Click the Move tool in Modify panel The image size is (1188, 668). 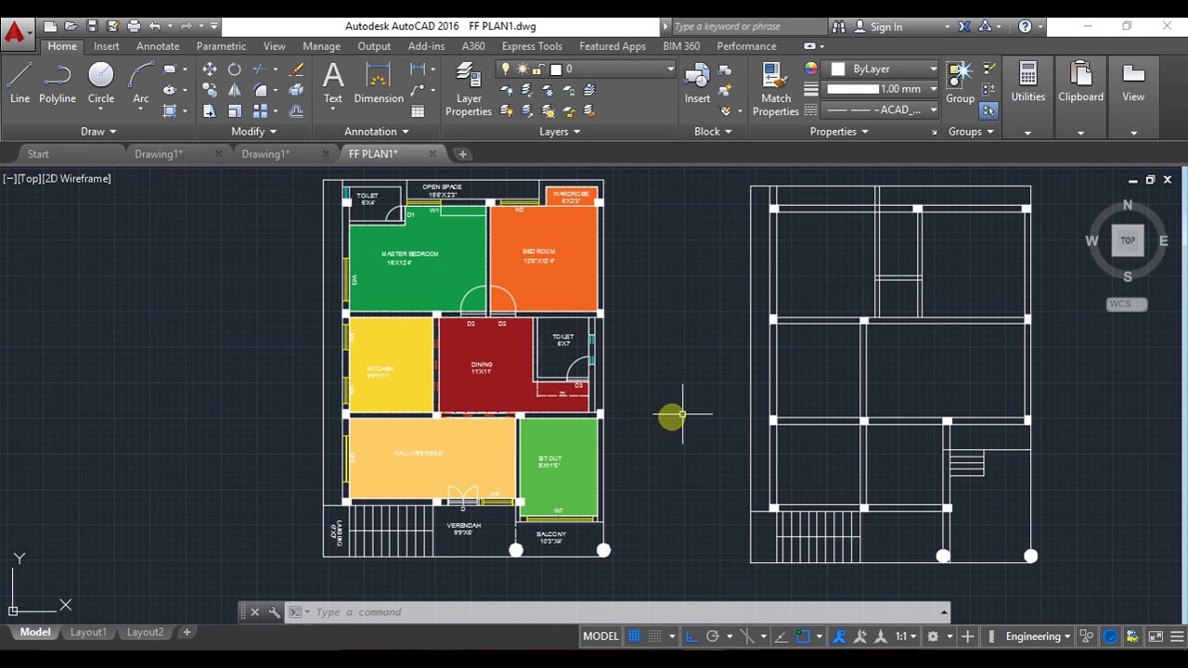pyautogui.click(x=210, y=69)
